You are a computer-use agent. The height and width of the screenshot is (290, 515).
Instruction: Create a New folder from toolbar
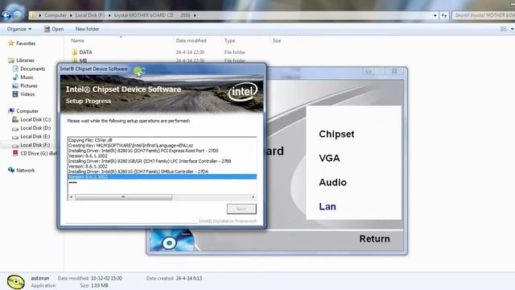[x=87, y=29]
